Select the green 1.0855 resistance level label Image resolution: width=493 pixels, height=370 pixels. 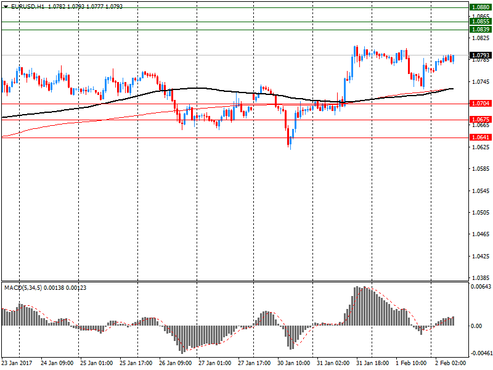pos(481,22)
